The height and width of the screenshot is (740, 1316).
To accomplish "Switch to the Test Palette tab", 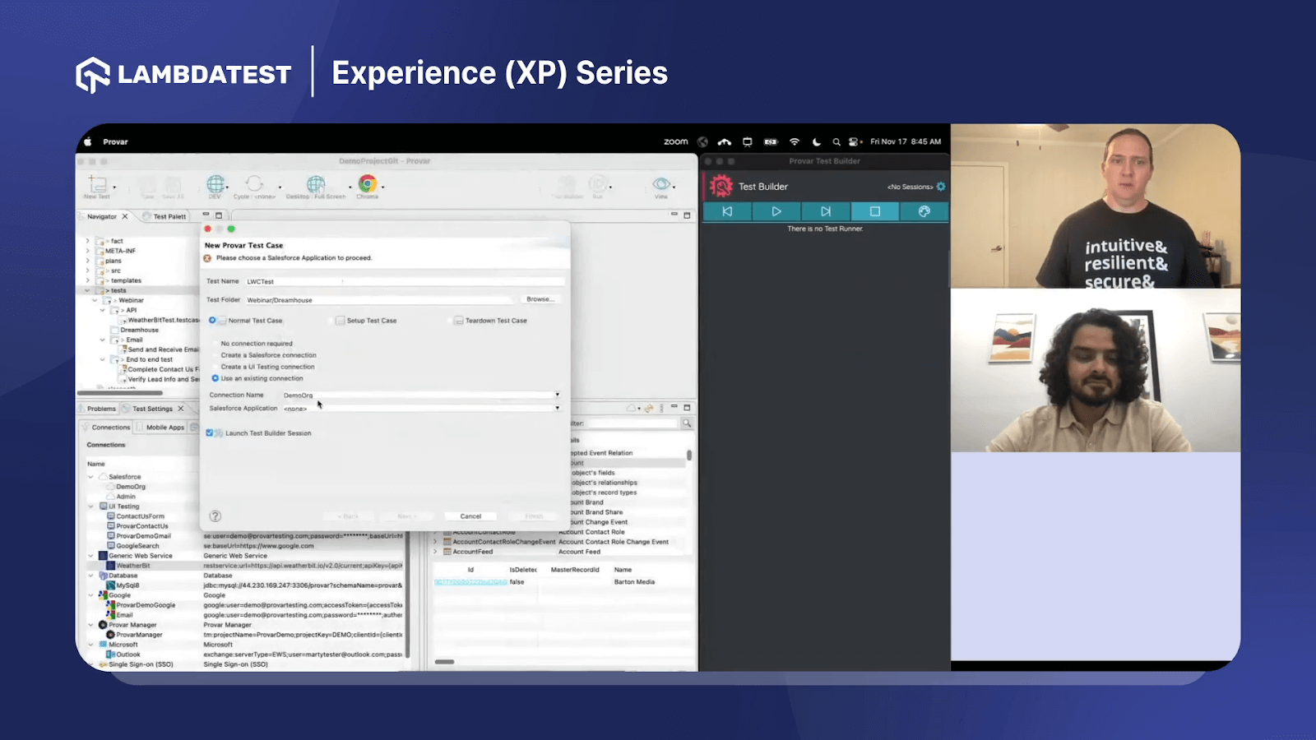I will pos(168,215).
